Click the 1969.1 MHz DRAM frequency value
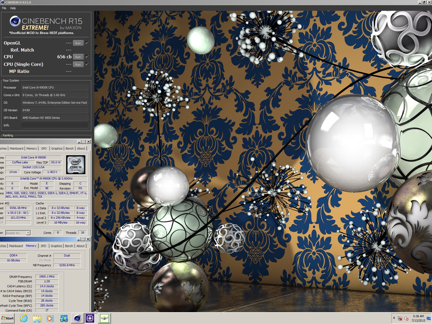The height and width of the screenshot is (324, 432). pyautogui.click(x=47, y=276)
